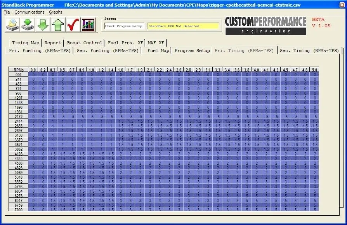The height and width of the screenshot is (225, 347).
Task: Click the Check Program Setup status field
Action: click(124, 26)
